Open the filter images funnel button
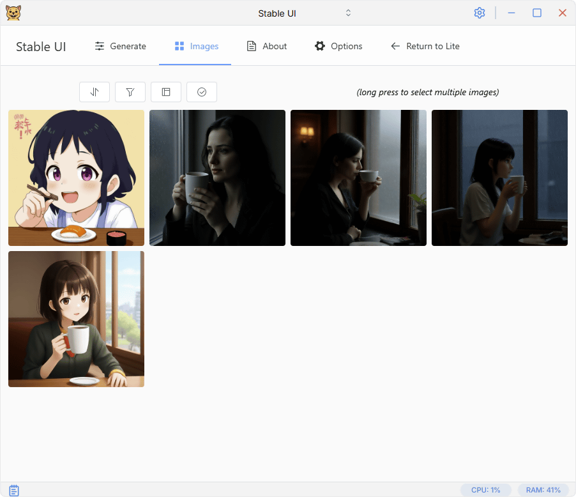This screenshot has height=497, width=576. (130, 92)
